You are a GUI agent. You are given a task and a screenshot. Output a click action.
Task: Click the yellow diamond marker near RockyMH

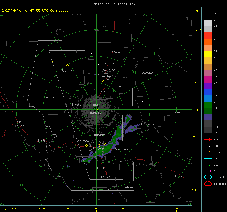click(67, 66)
